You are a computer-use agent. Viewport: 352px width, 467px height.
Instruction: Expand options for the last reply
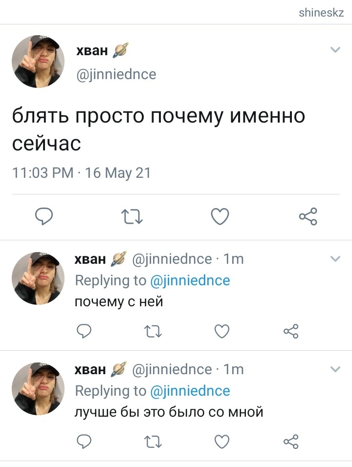pyautogui.click(x=335, y=369)
